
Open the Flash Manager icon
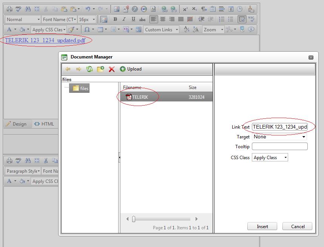click(135, 9)
